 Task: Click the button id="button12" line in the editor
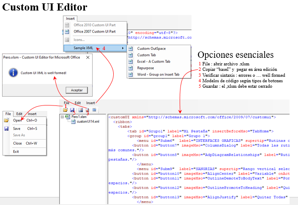pyautogui.click(x=211, y=188)
